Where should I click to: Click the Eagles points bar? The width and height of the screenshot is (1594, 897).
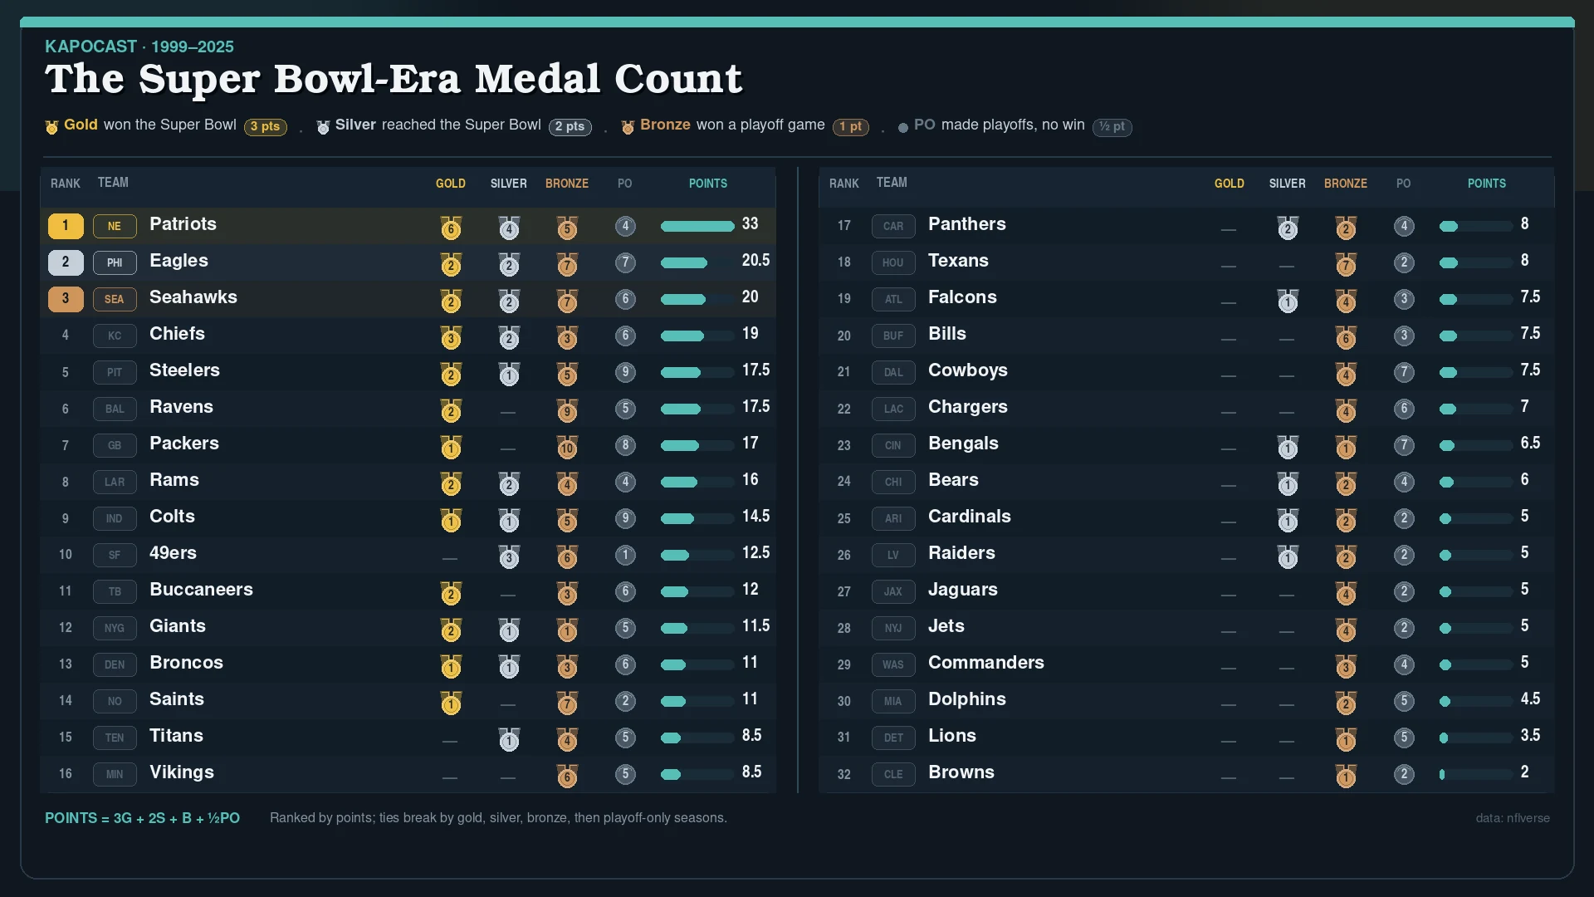[697, 263]
